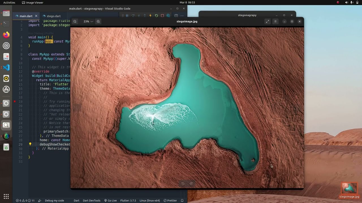Stop debugging with the red square
The height and width of the screenshot is (203, 362).
pyautogui.click(x=162, y=16)
